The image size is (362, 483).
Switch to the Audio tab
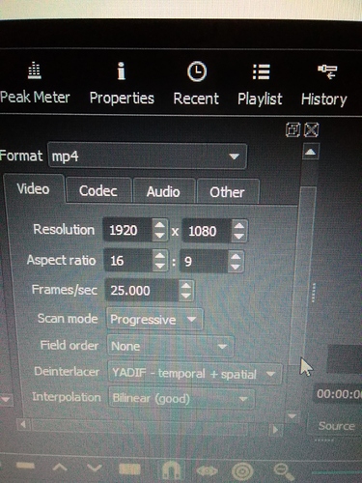click(x=163, y=191)
